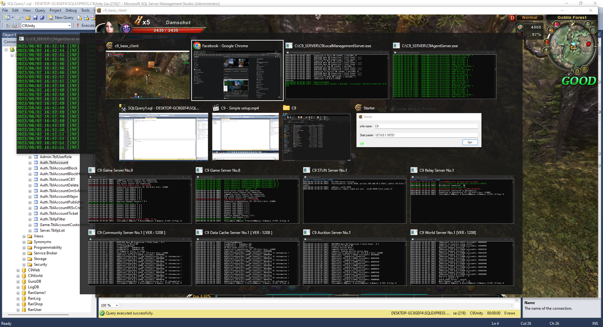Click the padlock icon beside the minimap
The image size is (603, 327).
tap(551, 30)
